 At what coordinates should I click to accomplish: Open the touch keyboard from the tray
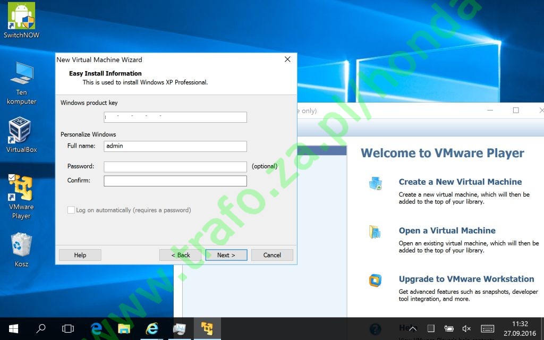coord(488,328)
